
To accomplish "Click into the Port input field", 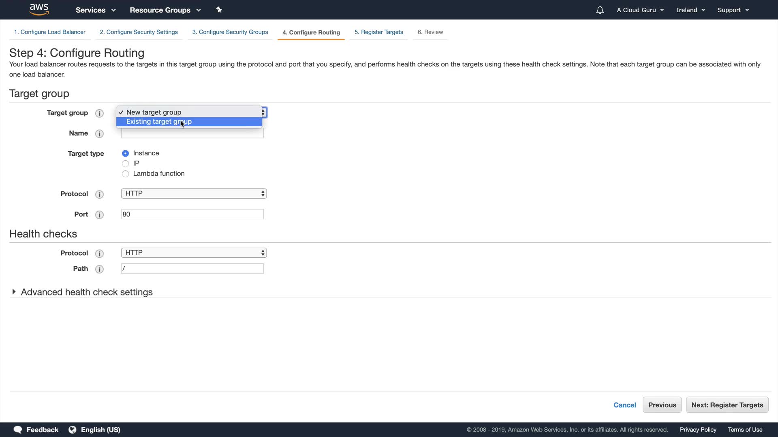I will click(192, 214).
